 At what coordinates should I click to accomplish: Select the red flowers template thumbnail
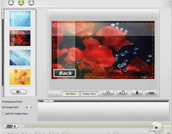[20, 38]
